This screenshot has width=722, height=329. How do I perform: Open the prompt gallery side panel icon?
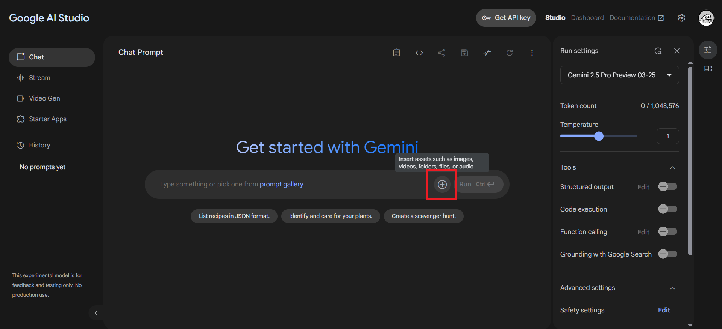pos(708,68)
